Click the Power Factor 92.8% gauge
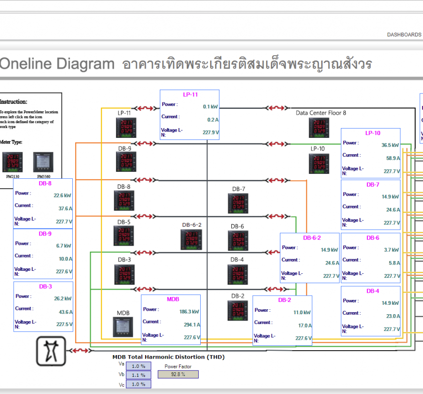423x394 pixels. [178, 374]
